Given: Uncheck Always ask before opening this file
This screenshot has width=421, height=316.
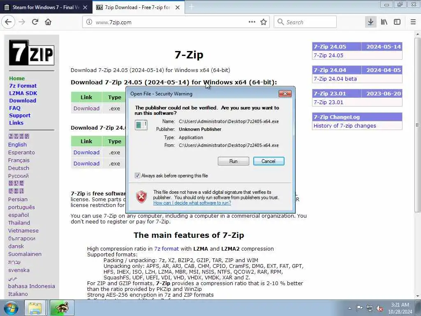Looking at the screenshot, I should [137, 175].
